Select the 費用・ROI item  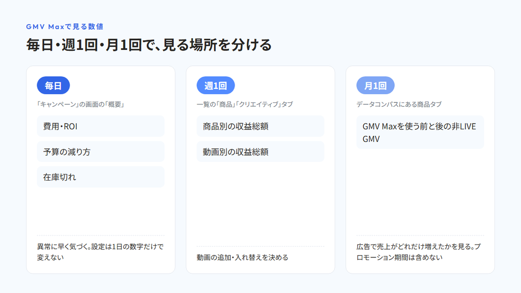pos(101,126)
